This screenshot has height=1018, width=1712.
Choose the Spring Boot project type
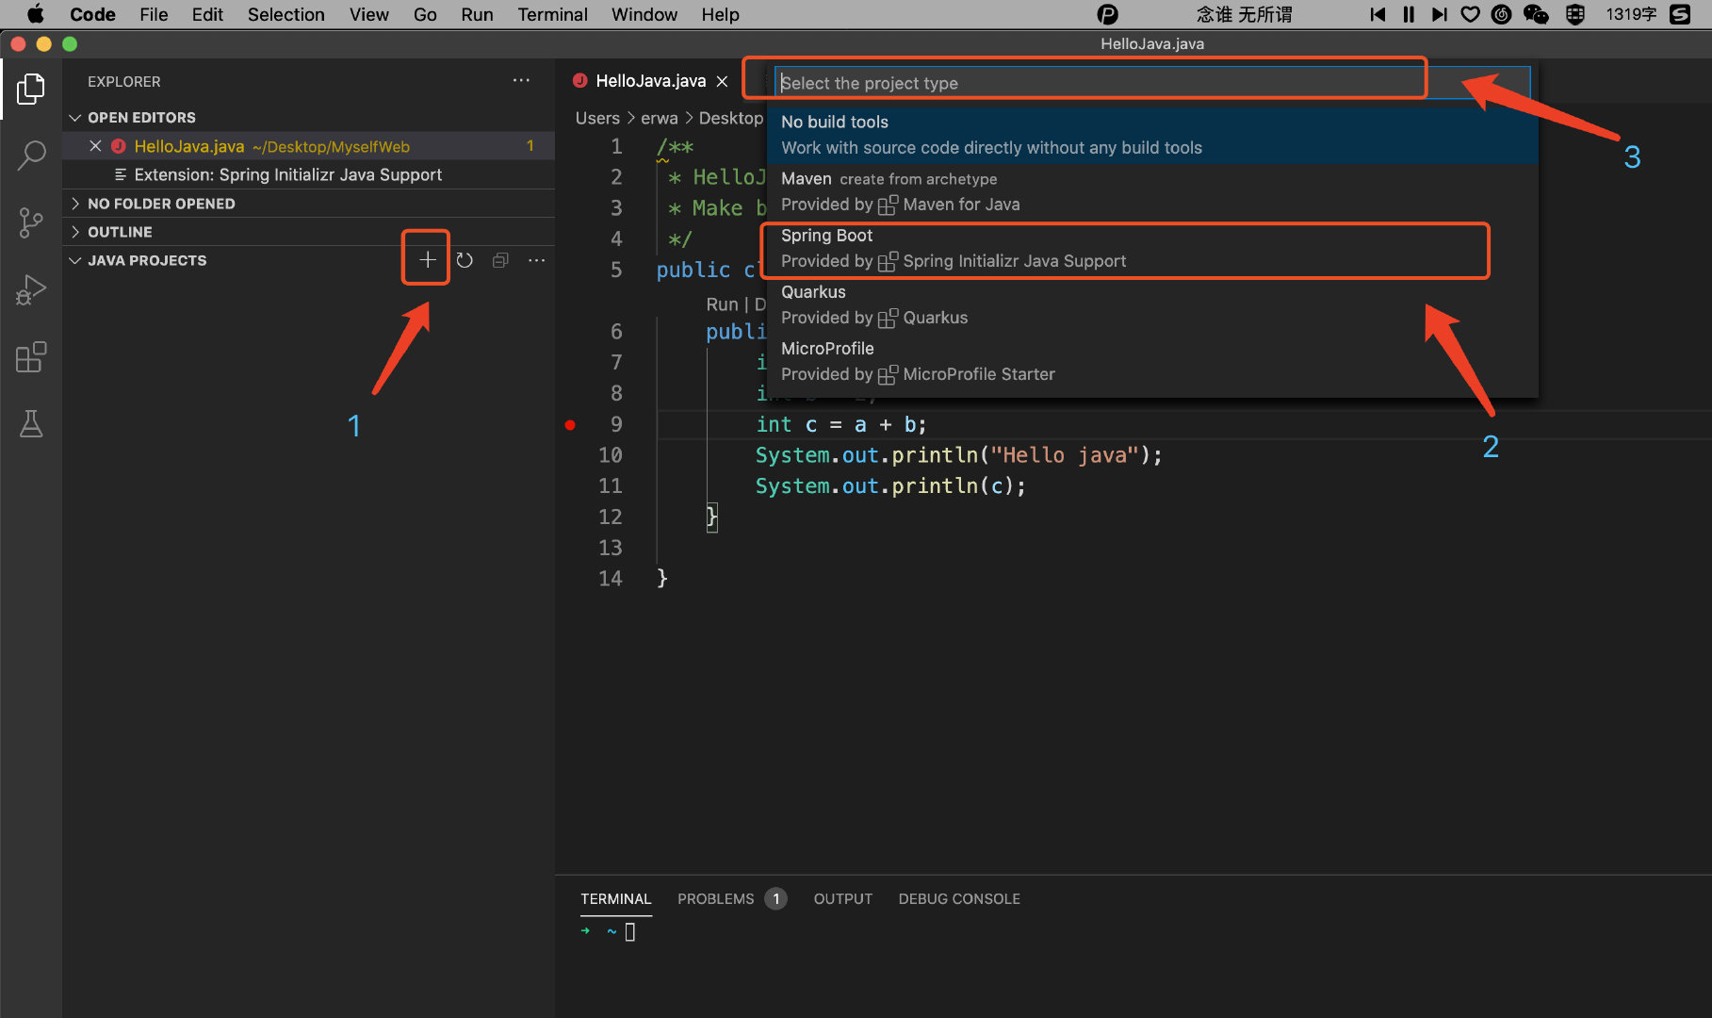(1152, 248)
